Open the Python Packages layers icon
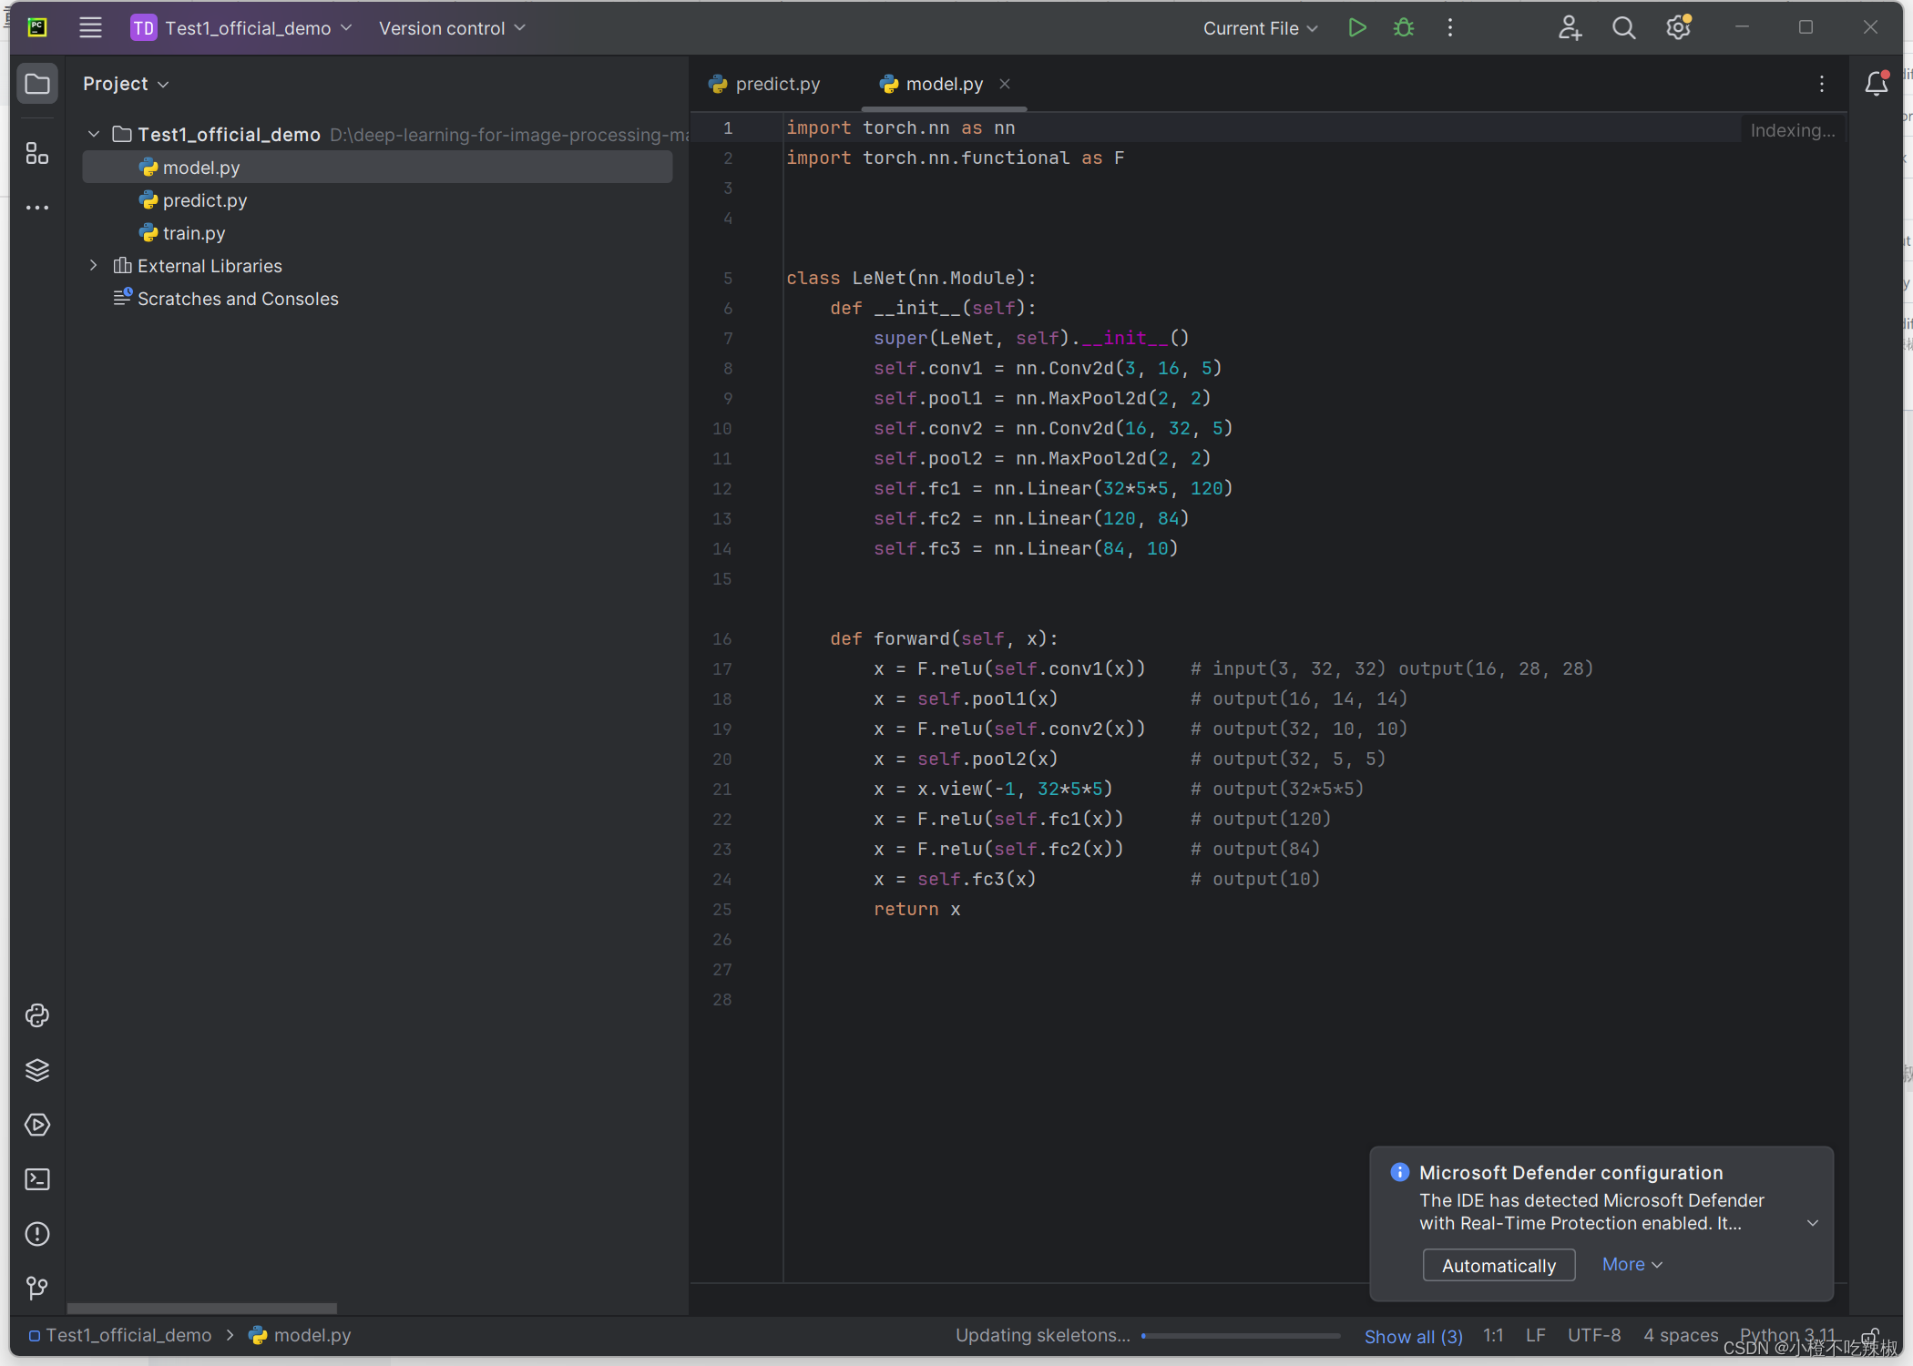 point(37,1070)
